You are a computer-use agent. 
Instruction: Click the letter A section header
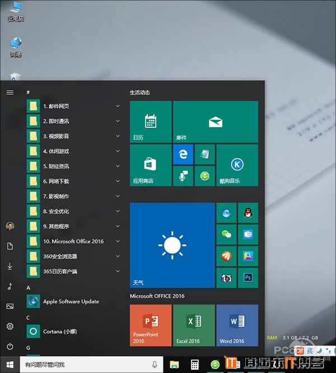(28, 288)
